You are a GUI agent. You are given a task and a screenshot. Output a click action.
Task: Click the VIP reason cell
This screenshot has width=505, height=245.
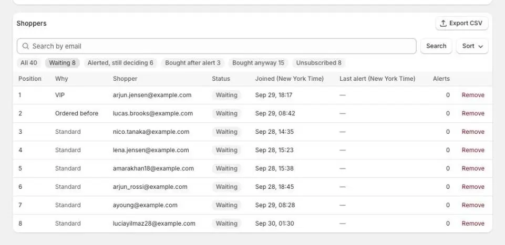tap(60, 95)
